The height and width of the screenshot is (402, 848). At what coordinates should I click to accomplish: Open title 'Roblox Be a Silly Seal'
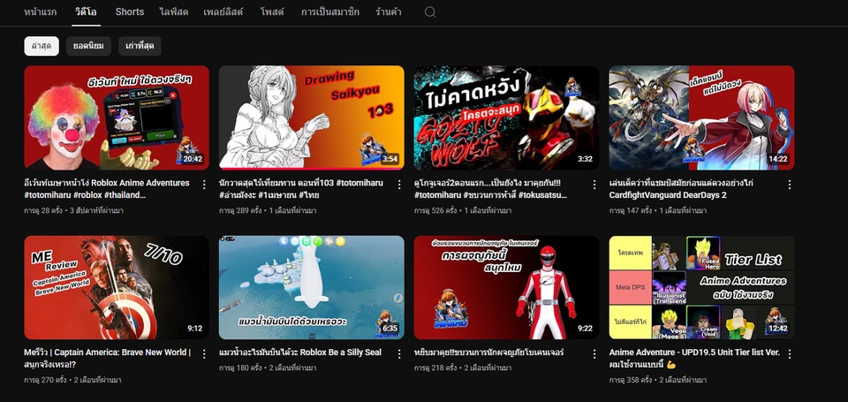click(x=300, y=353)
